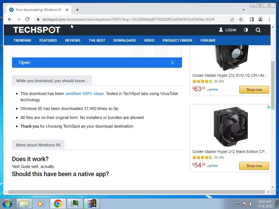279x209 pixels.
Task: View site info via the padlock icon
Action: click(x=38, y=19)
